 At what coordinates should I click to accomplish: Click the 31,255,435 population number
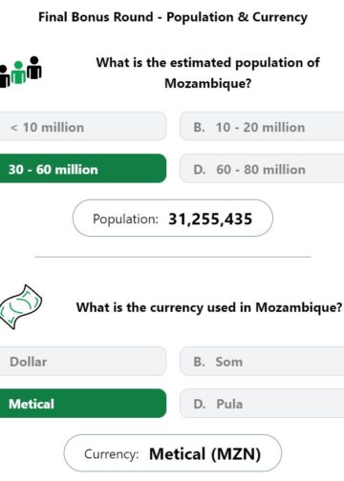[x=210, y=219]
